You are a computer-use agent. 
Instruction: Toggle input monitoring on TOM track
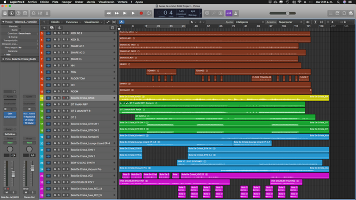67,72
